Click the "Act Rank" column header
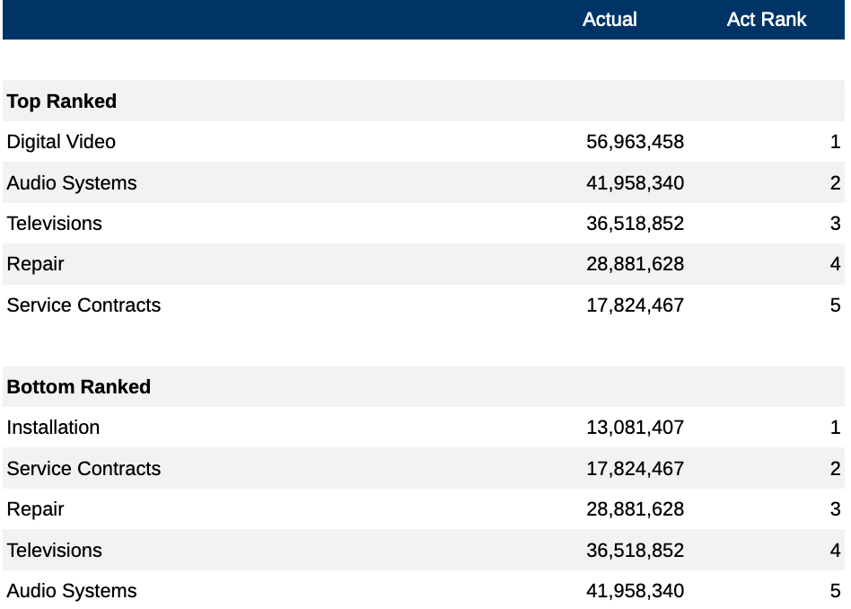Viewport: 851px width, 609px height. pos(767,20)
